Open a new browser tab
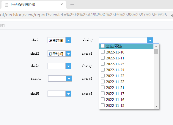173x125 pixels. pyautogui.click(x=72, y=4)
